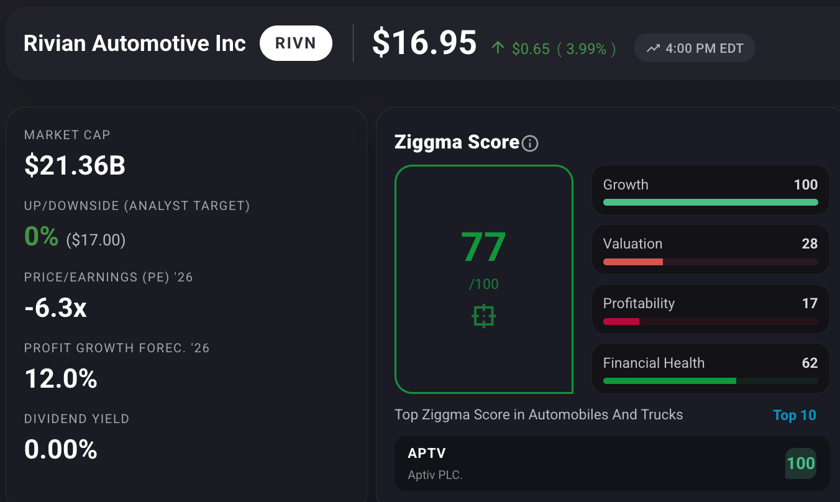Click the 0% upside value
The image size is (840, 502).
click(42, 237)
